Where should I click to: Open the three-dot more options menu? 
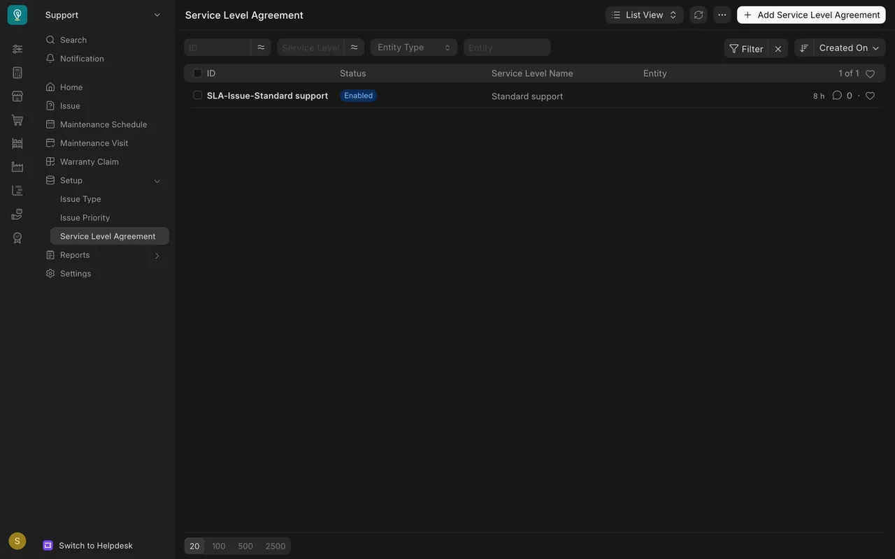pos(722,15)
